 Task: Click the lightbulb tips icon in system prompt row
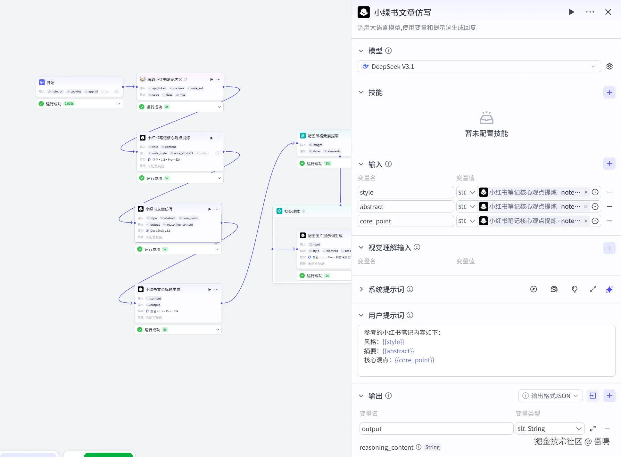575,289
